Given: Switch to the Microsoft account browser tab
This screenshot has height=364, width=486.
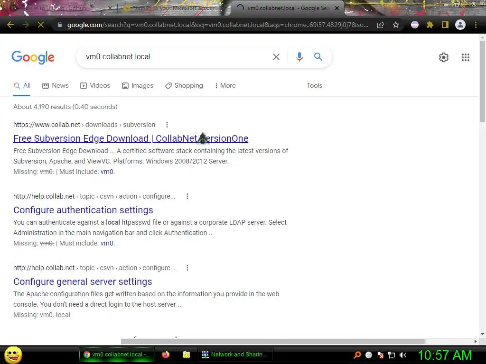Looking at the screenshot, I should [174, 8].
